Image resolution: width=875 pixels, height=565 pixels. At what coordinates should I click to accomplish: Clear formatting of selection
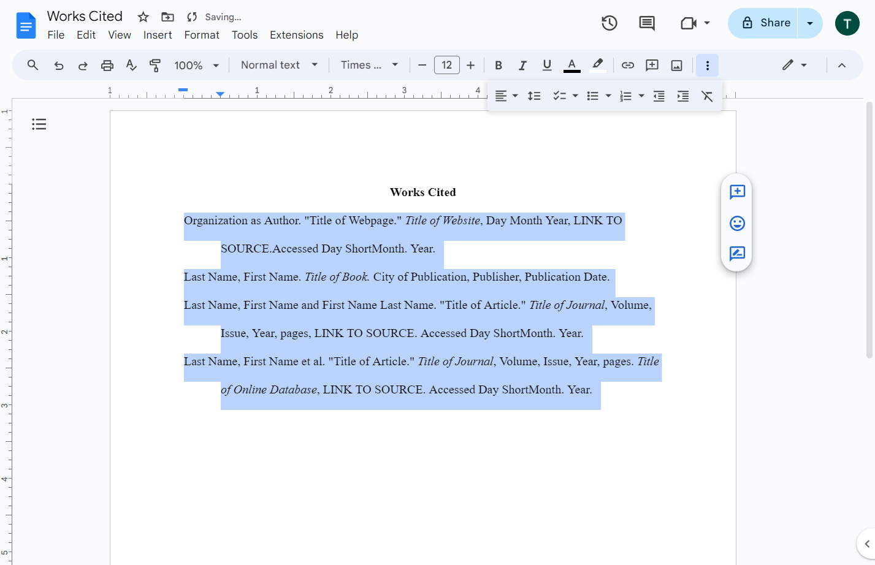tap(707, 96)
